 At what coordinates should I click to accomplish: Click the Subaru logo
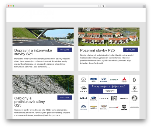click(94, 98)
